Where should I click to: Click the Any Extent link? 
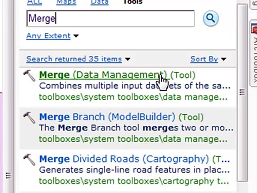point(48,36)
